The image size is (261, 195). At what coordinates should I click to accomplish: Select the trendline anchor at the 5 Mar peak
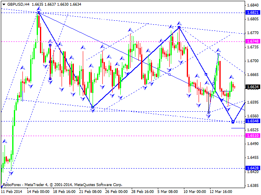point(179,27)
